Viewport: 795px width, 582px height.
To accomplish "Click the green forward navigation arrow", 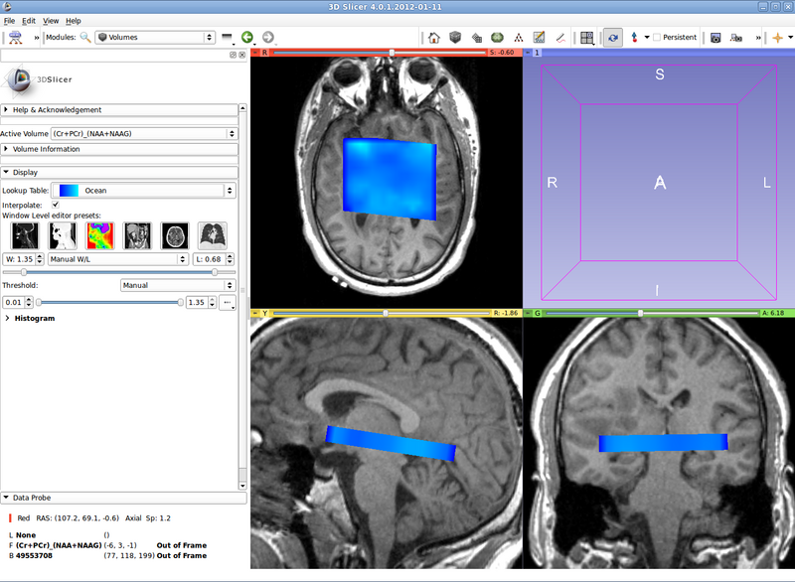I will click(246, 38).
